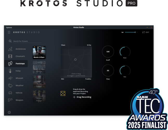Click the EDIT label
The image size is (168, 130).
tap(147, 32)
